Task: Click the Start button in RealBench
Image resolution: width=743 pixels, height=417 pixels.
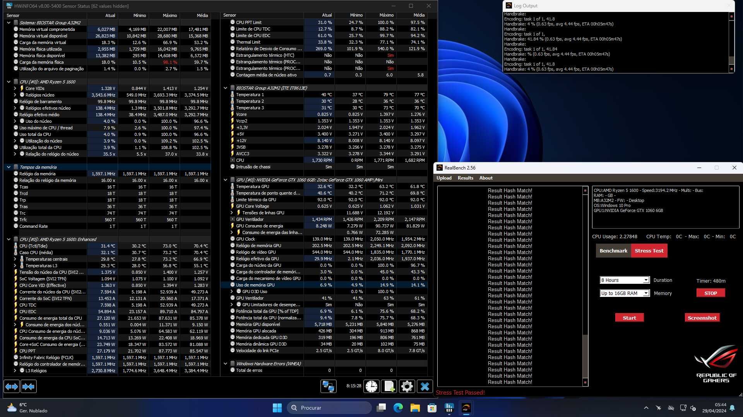Action: pos(629,318)
